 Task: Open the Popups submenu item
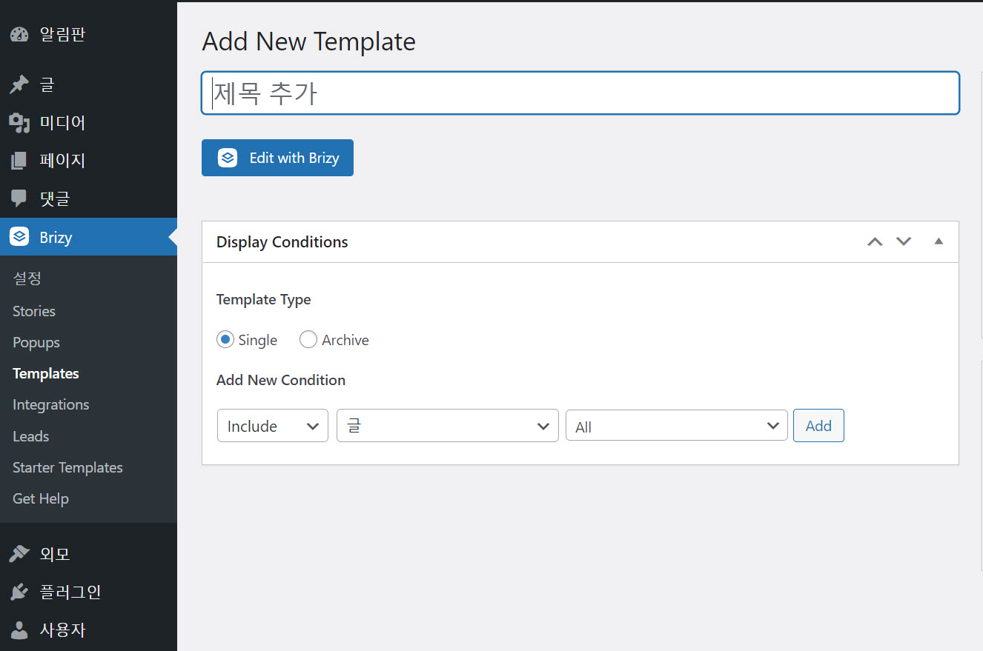(36, 342)
